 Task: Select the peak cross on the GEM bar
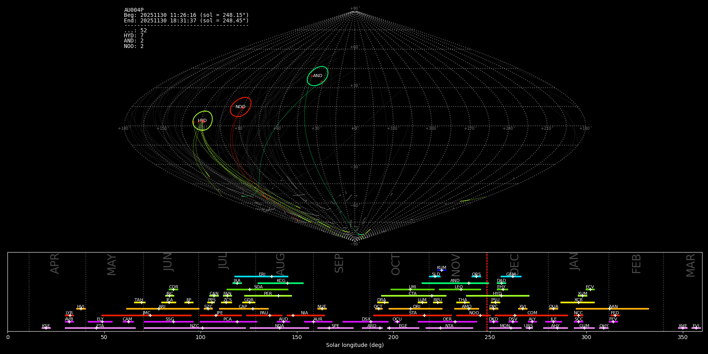pos(513,277)
